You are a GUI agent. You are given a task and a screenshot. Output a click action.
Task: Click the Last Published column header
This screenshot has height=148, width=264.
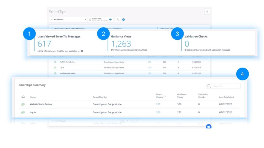[226, 97]
